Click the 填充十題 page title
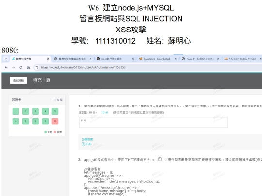The height and width of the screenshot is (196, 262). coord(42,80)
